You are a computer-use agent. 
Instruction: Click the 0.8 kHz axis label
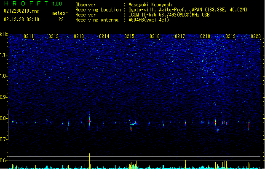click(x=4, y=118)
